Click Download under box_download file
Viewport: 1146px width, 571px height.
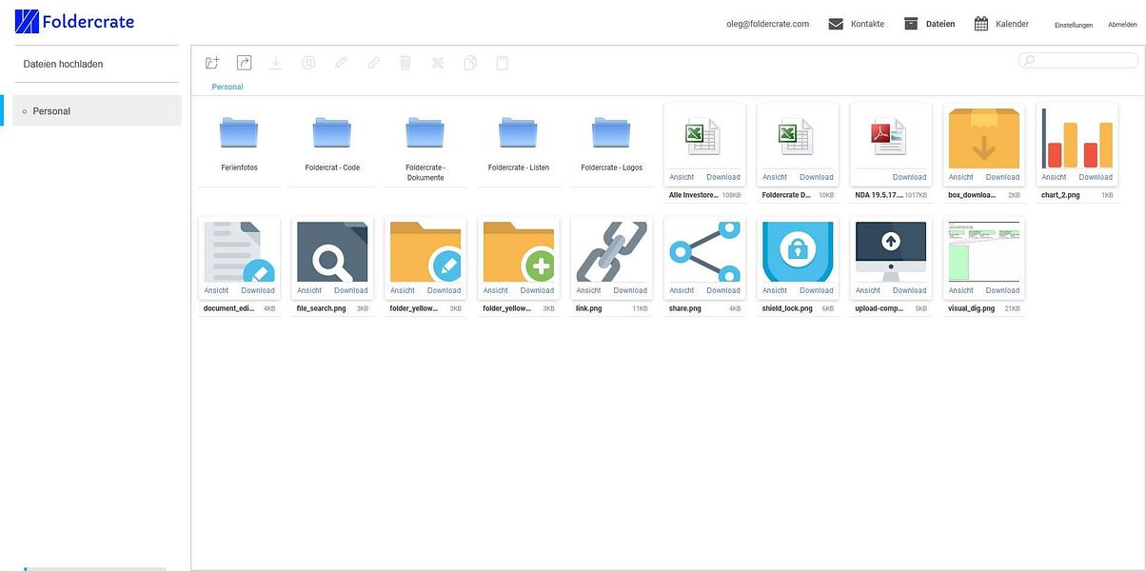(1002, 177)
